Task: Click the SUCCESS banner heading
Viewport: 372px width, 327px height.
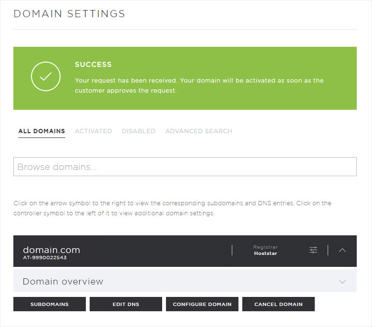Action: (x=93, y=64)
